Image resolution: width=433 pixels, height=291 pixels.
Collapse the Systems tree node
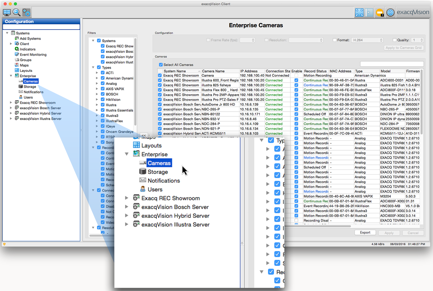coord(7,33)
